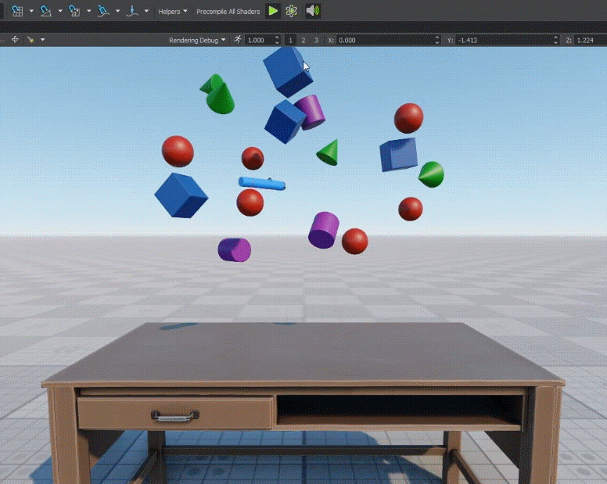This screenshot has width=607, height=484.
Task: Click the Z coordinate field showing 1.224
Action: (x=591, y=40)
